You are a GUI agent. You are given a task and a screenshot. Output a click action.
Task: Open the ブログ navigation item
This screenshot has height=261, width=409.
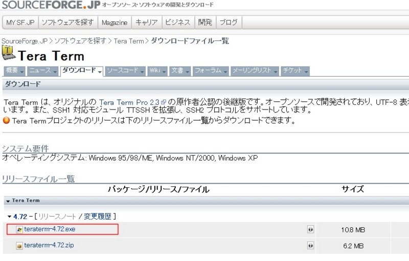229,23
